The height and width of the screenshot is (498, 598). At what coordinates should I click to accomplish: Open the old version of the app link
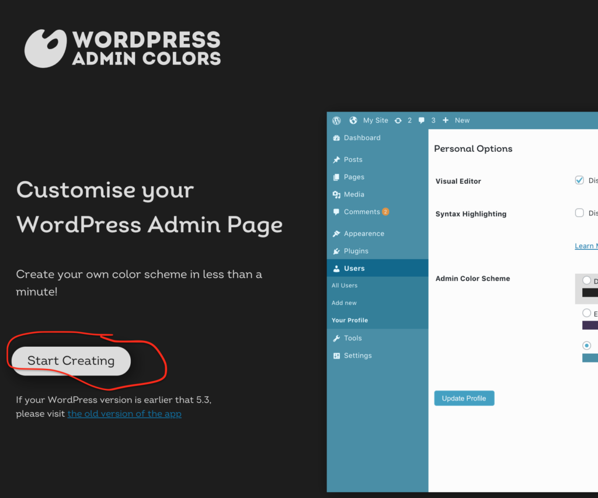click(x=124, y=414)
